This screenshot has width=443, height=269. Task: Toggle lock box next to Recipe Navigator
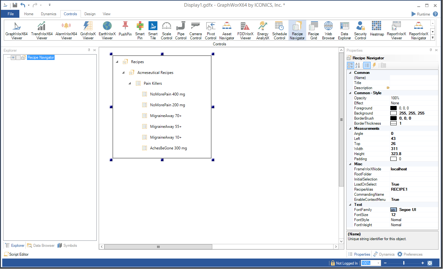click(x=18, y=57)
